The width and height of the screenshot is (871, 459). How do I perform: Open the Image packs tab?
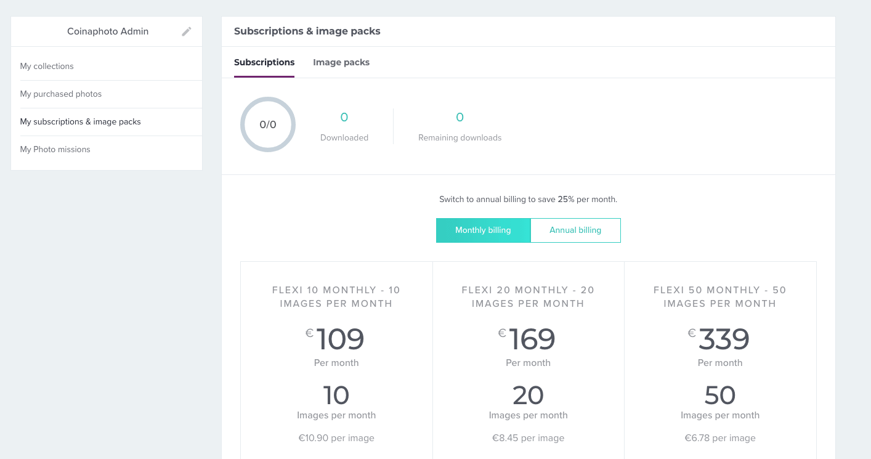coord(341,62)
